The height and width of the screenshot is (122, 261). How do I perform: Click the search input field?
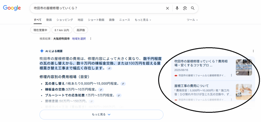pyautogui.click(x=97, y=8)
